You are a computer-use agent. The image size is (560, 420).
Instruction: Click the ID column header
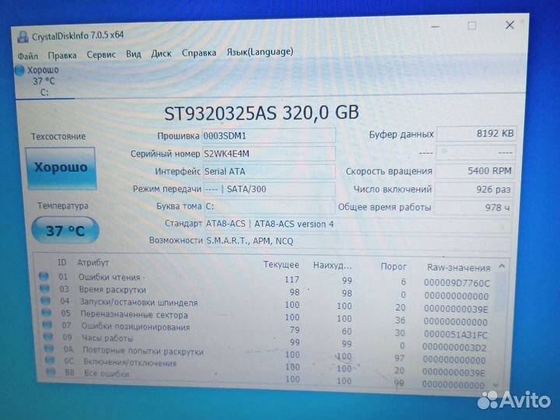point(61,263)
